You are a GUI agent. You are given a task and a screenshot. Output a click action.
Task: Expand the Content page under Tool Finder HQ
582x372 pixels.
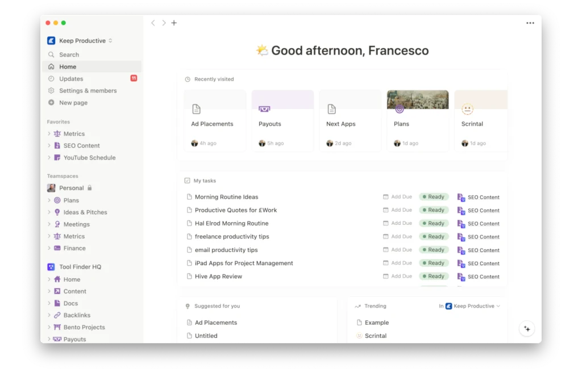[x=49, y=291]
